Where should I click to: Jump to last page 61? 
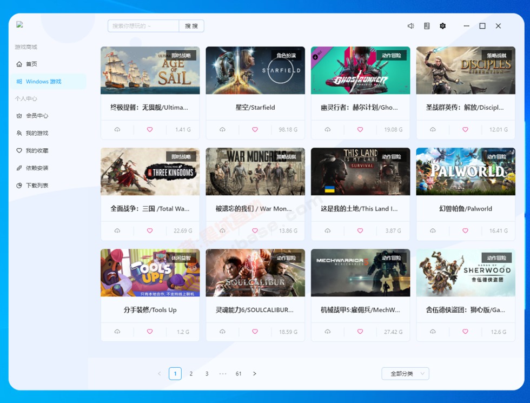[x=239, y=374]
